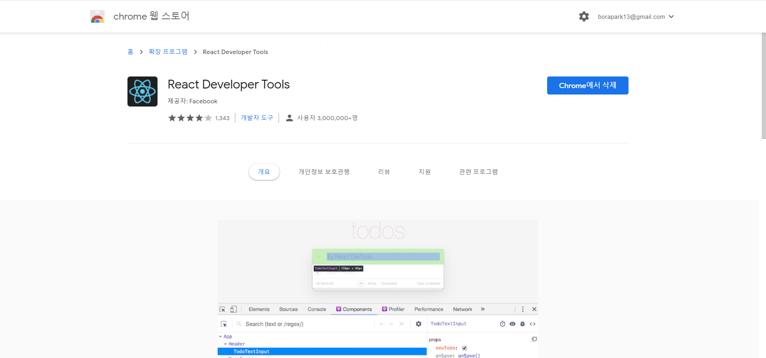Select the TodoTextInput tree row

322,351
